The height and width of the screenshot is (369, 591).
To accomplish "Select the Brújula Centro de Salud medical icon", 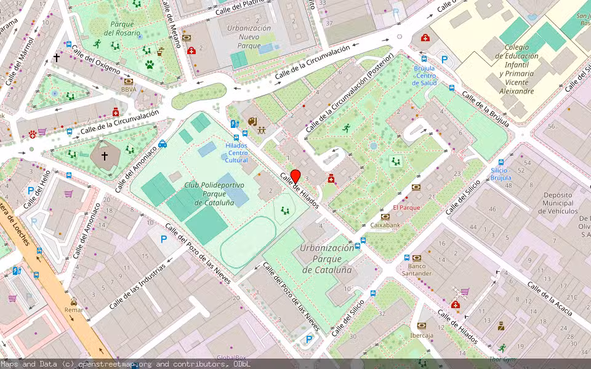I will 425,38.
